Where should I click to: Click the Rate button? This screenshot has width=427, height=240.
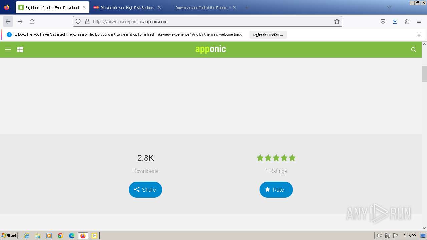(x=276, y=190)
